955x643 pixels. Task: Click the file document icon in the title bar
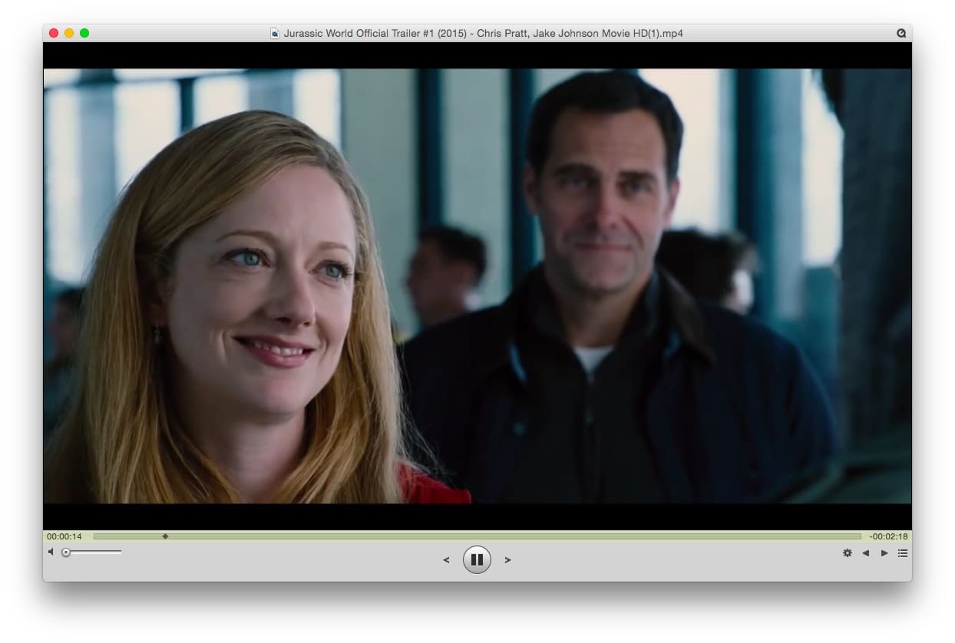[x=275, y=33]
